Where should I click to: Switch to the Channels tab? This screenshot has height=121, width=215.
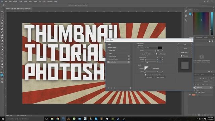[197, 75]
